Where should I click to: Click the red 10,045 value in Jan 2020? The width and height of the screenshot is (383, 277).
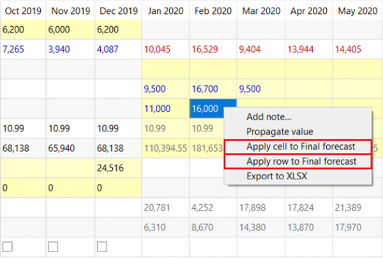tap(160, 50)
